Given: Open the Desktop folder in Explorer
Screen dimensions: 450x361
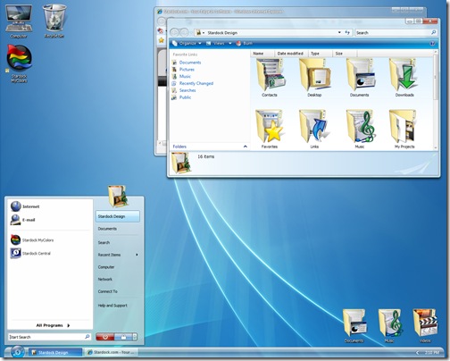Looking at the screenshot, I should pyautogui.click(x=314, y=78).
